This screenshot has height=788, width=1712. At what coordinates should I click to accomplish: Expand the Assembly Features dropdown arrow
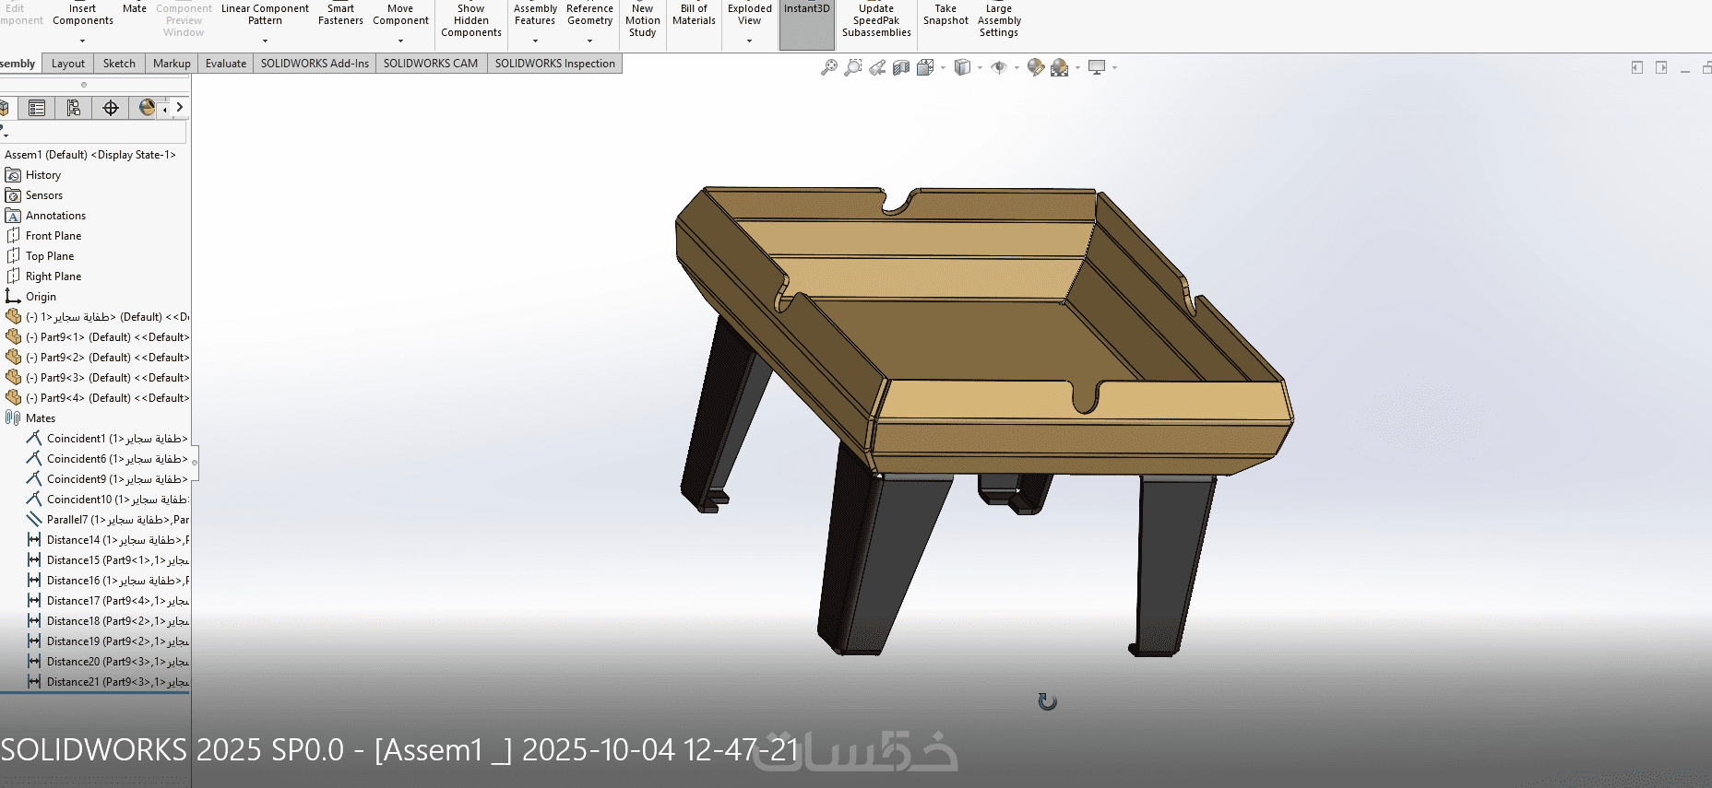click(x=535, y=41)
